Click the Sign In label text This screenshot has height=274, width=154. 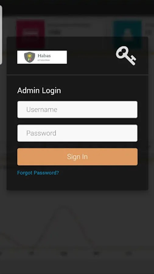pos(77,157)
